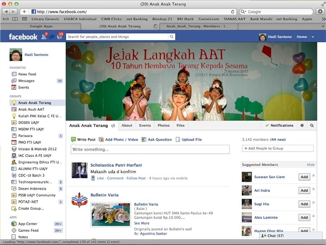Dismiss Sugi Hiu suggestion
Viewport: 326px width, 245px height.
[x=313, y=203]
